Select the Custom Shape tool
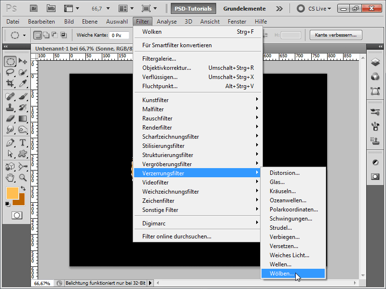Screen dimensions: 386x289 click(23, 154)
